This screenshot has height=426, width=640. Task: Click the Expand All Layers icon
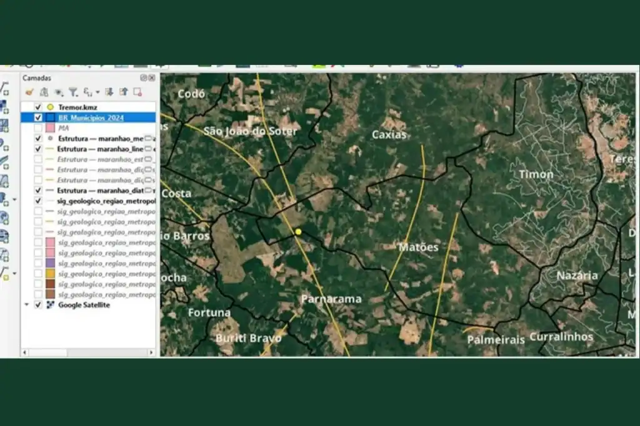tap(110, 91)
